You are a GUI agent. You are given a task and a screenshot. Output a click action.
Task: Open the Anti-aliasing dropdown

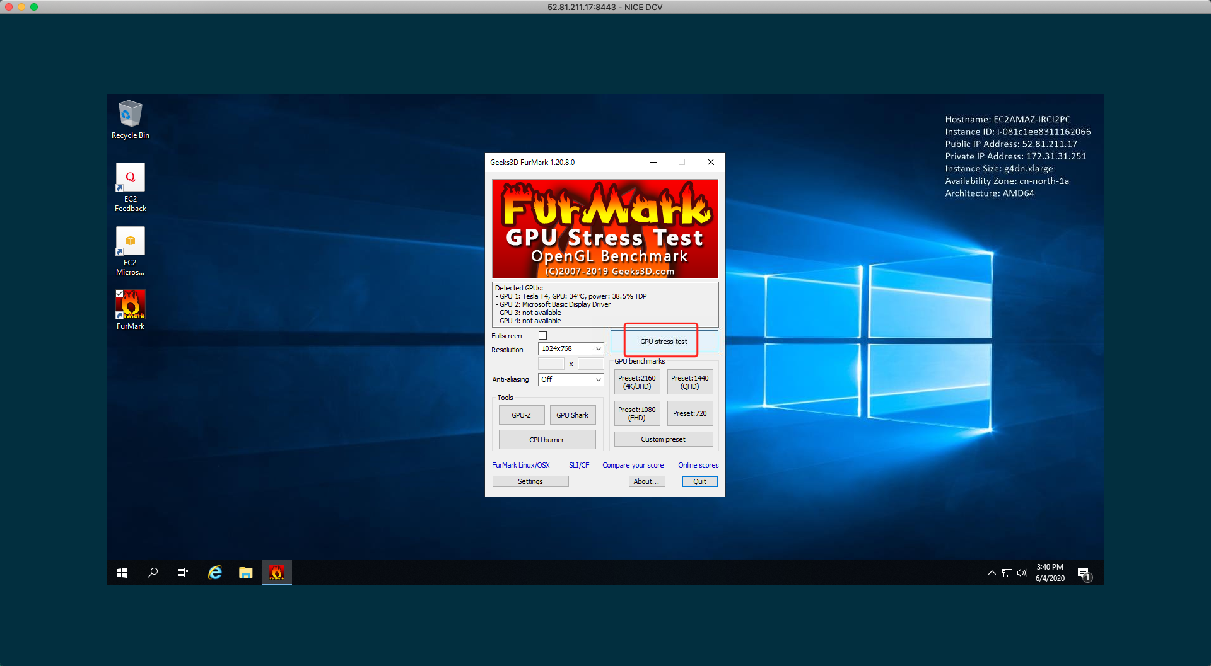click(571, 379)
